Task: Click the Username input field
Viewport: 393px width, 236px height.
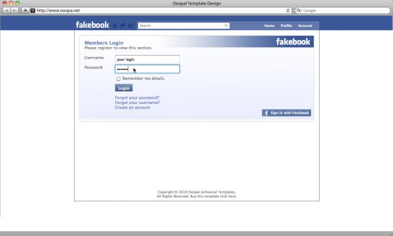Action: click(x=147, y=59)
